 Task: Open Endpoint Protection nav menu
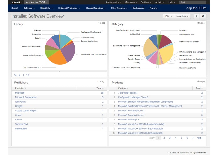pyautogui.click(x=69, y=8)
